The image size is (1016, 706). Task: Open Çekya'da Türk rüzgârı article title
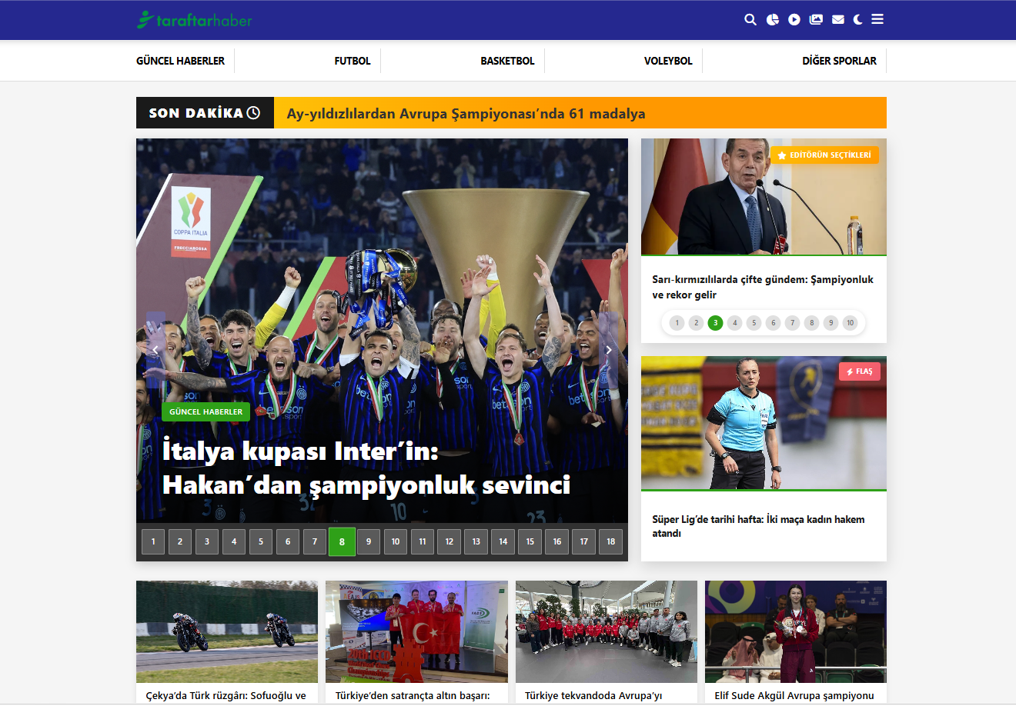[x=226, y=695]
